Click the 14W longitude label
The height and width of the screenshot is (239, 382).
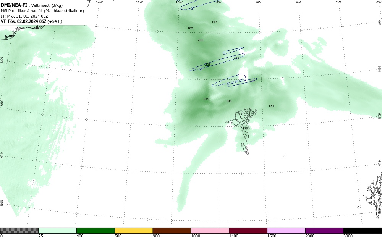point(99,2)
